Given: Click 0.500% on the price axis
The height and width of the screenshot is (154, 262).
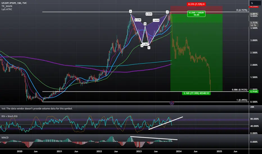Looking at the screenshot, I should (x=254, y=102).
